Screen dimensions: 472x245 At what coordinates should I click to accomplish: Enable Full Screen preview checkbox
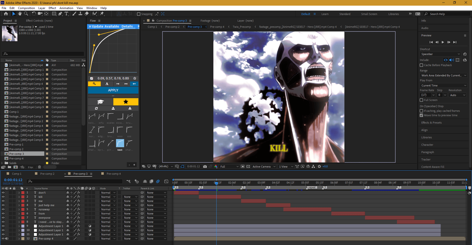tap(421, 100)
